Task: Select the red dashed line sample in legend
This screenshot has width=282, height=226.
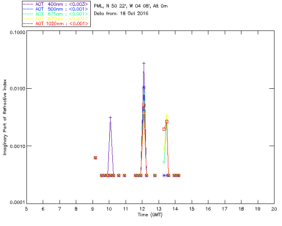Action: point(28,24)
